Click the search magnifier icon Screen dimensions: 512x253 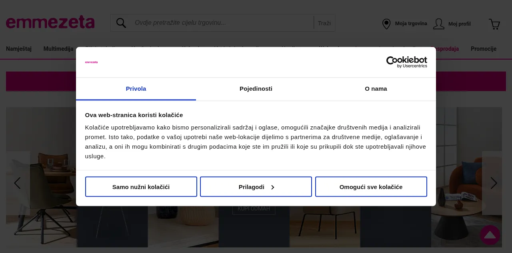click(121, 23)
